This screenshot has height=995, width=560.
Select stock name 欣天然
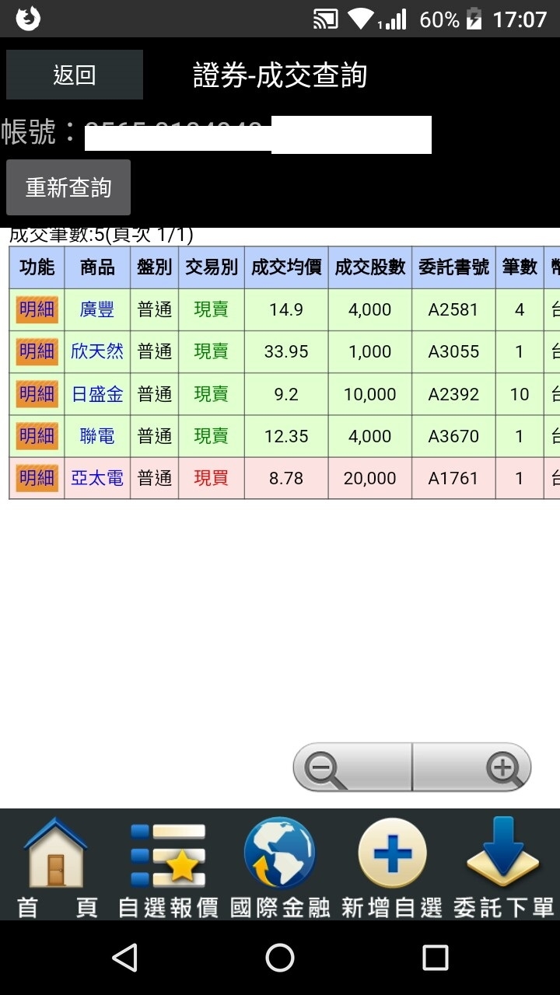point(97,351)
